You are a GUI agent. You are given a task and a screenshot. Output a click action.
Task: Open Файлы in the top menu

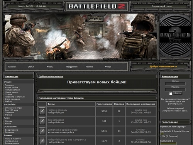click(50, 67)
